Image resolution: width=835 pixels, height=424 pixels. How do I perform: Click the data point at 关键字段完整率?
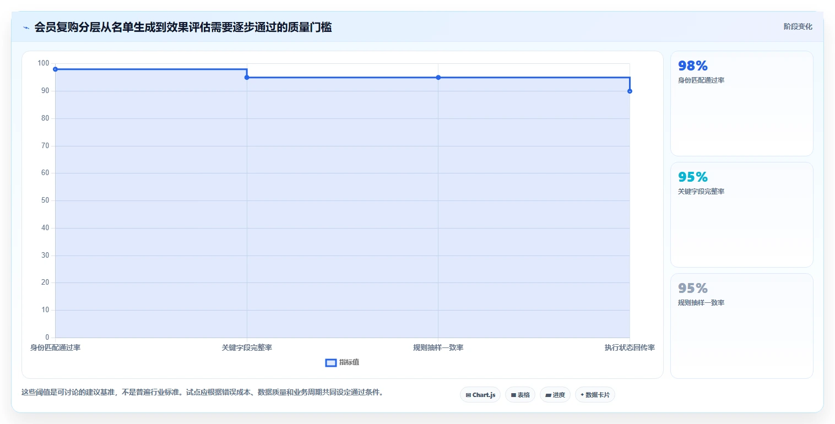247,78
